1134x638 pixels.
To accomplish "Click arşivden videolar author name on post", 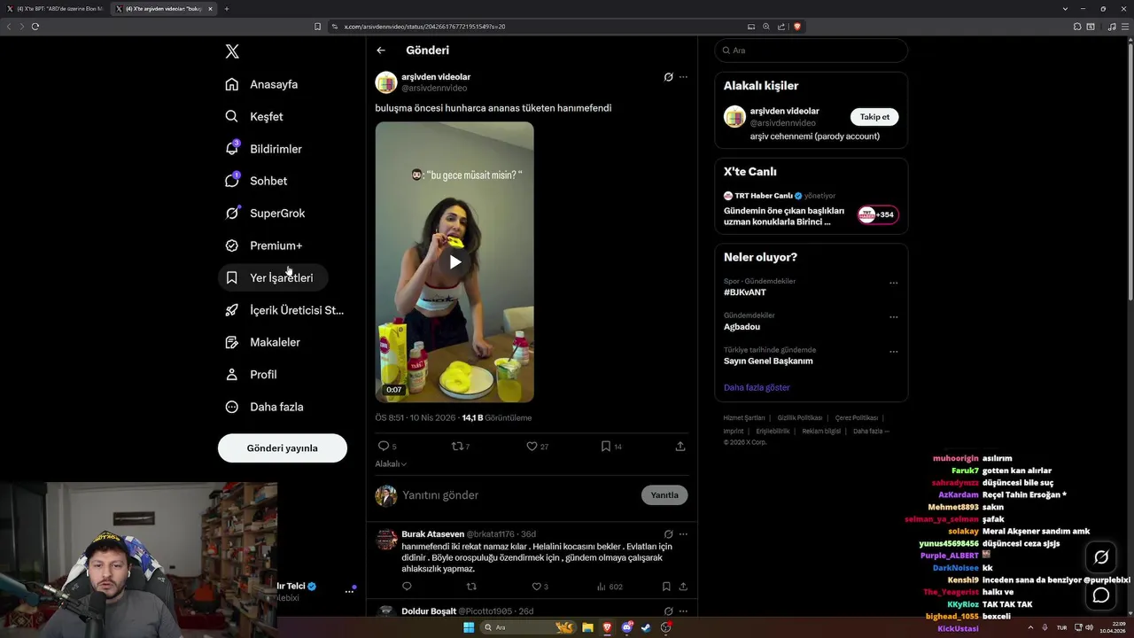I will coord(436,77).
